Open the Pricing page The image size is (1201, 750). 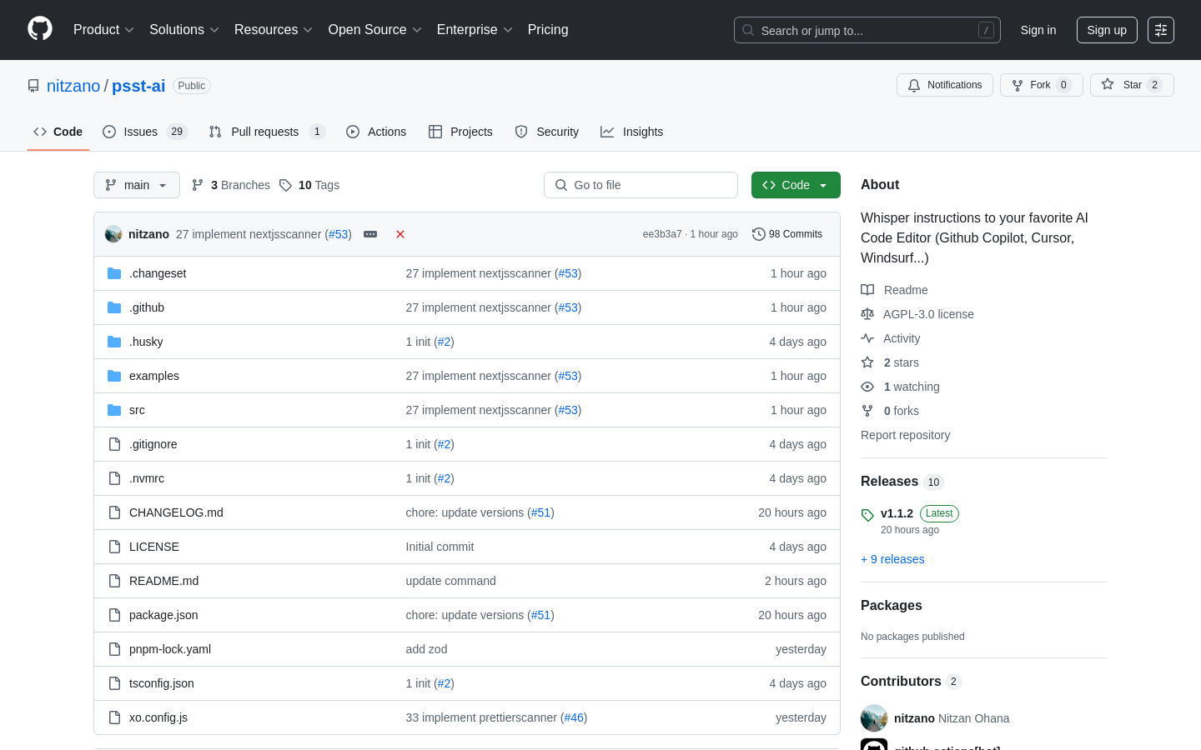click(548, 30)
